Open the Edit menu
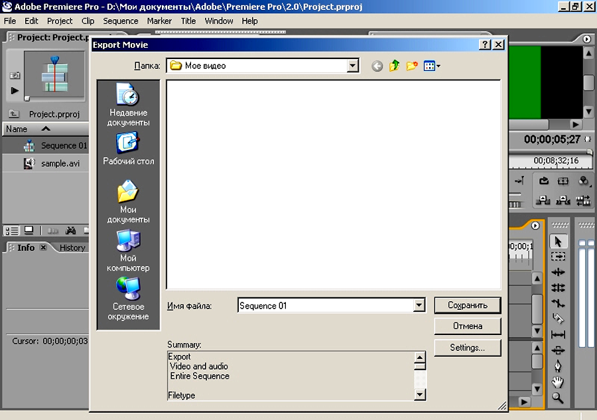597x420 pixels. coord(31,21)
